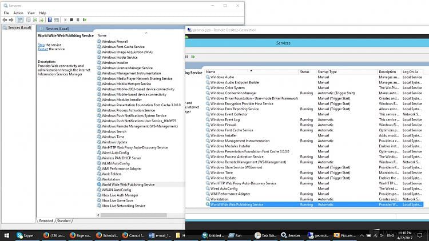Select highlighted World Wide Web Publishing Service remote row
The image size is (429, 241).
tap(314, 204)
